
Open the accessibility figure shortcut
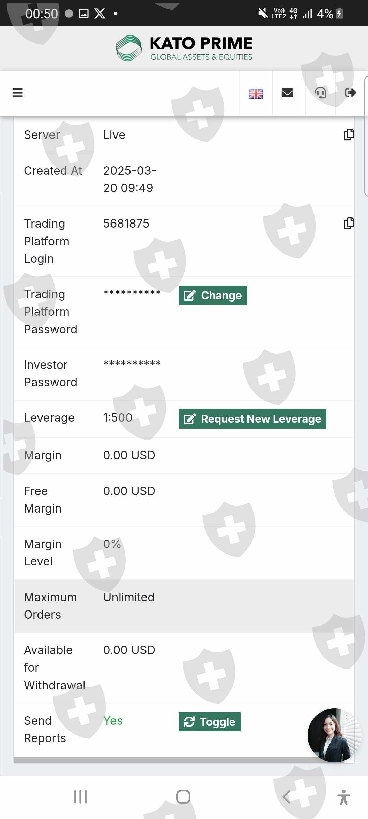coord(343,797)
